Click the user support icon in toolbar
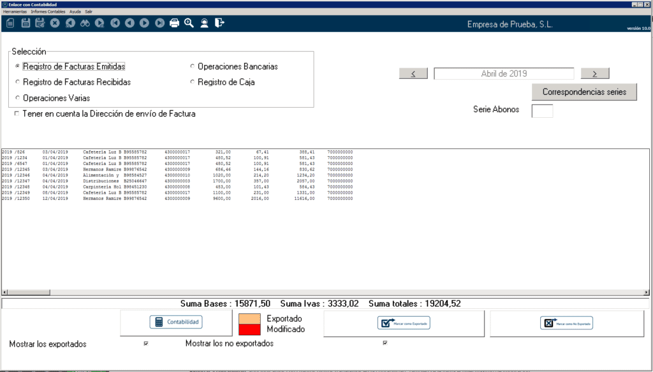 [x=204, y=23]
